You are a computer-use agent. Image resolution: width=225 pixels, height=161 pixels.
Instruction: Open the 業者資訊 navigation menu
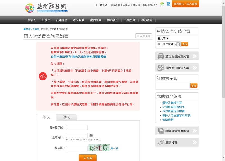[113, 20]
